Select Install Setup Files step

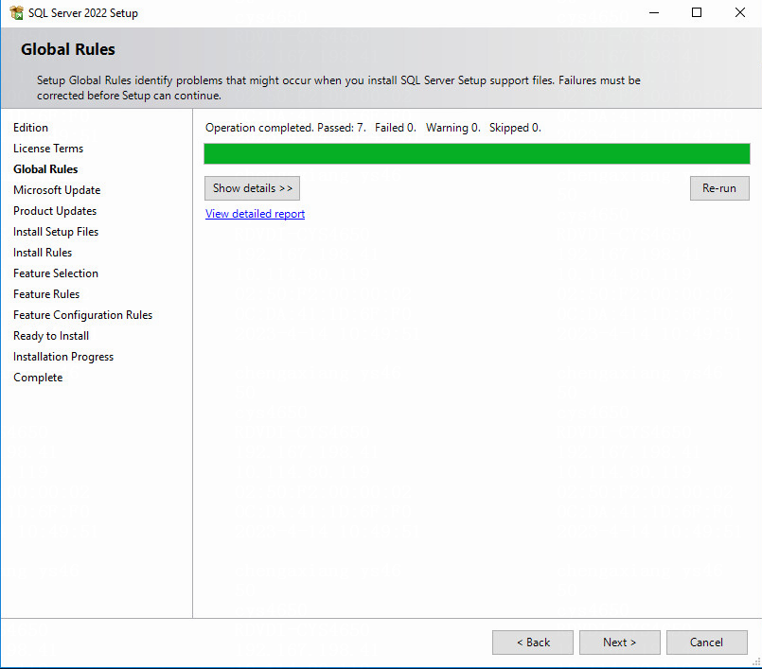click(x=56, y=232)
